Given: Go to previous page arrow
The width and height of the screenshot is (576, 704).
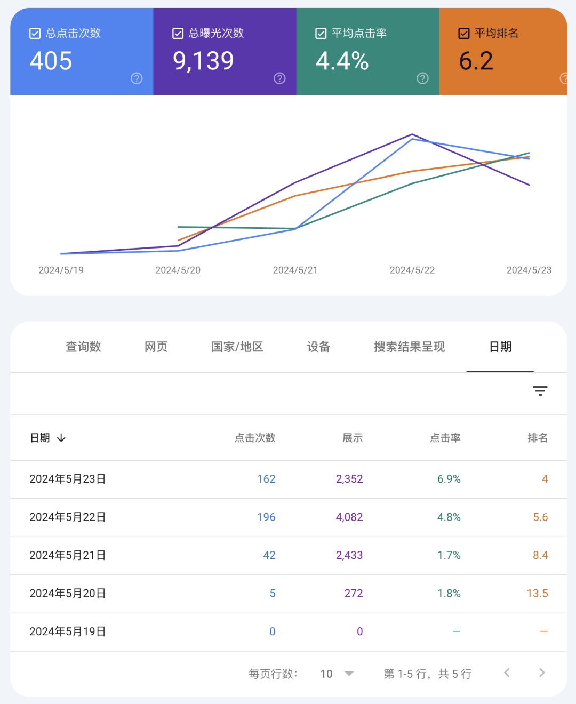Looking at the screenshot, I should pos(507,673).
